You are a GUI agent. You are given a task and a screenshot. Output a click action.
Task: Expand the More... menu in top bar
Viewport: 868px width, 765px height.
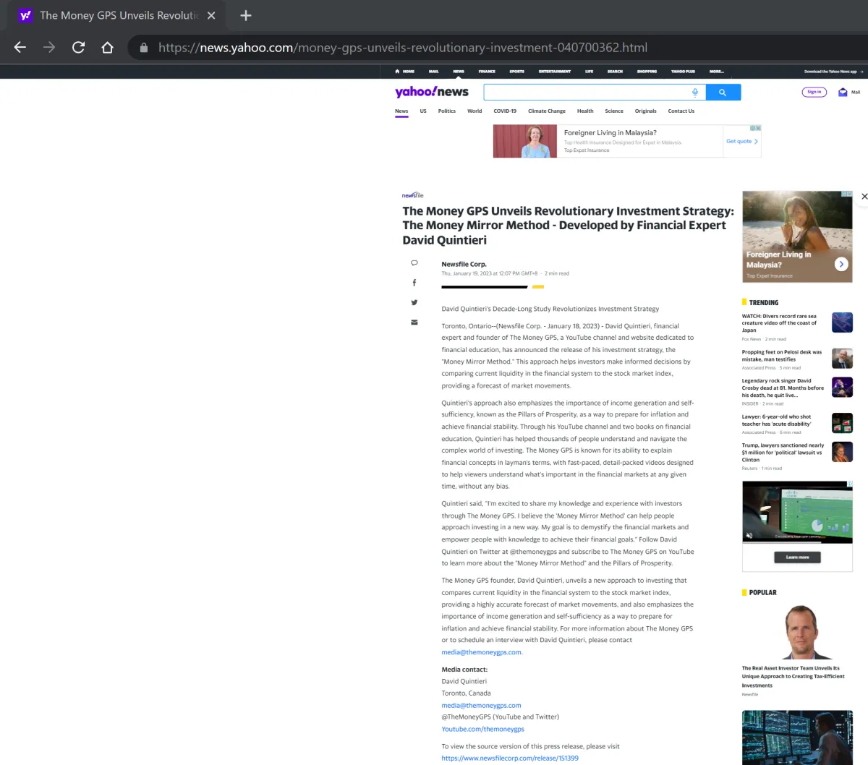pos(716,72)
